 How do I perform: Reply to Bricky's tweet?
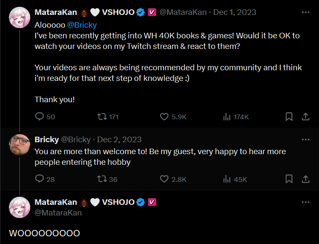tap(40, 179)
